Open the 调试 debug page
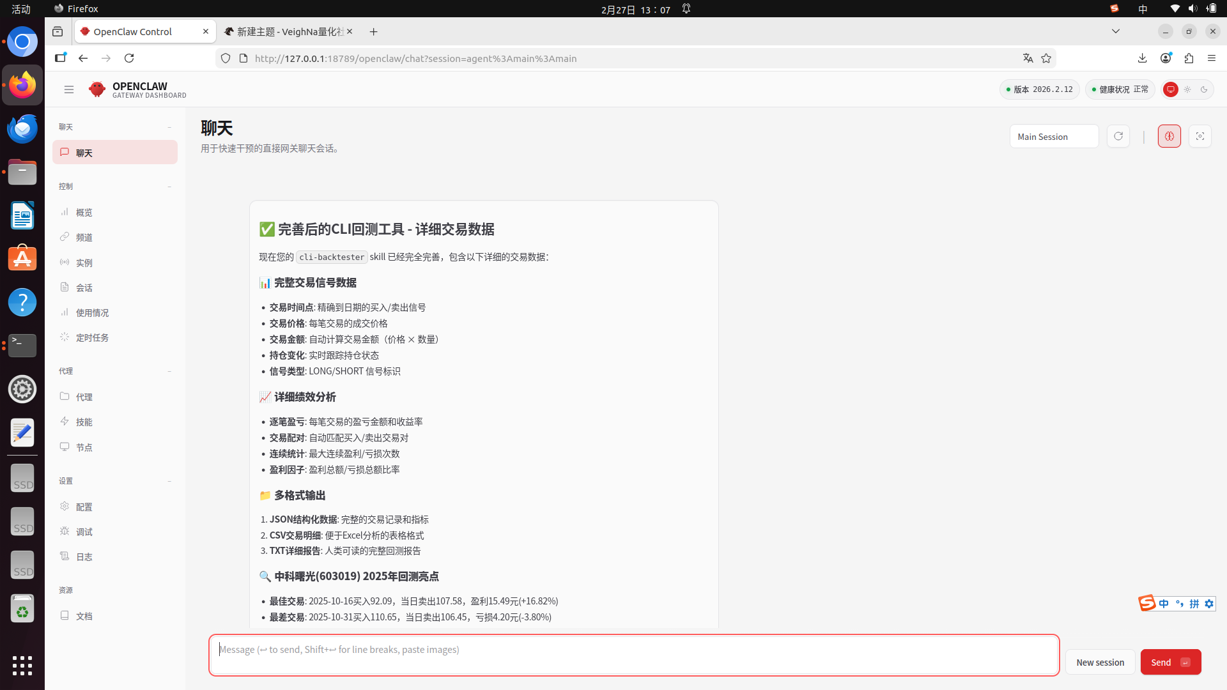 tap(84, 532)
